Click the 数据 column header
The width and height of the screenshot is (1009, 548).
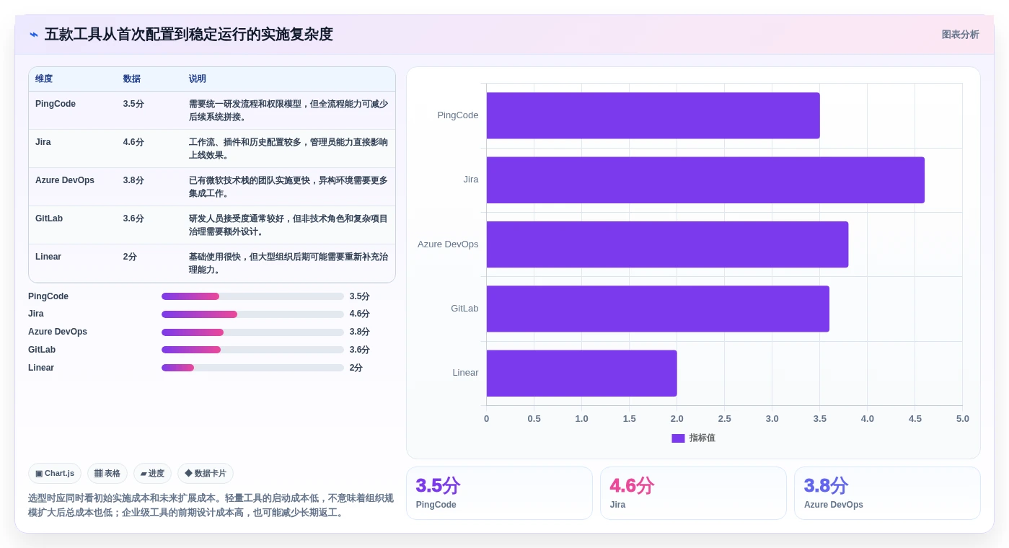click(132, 79)
